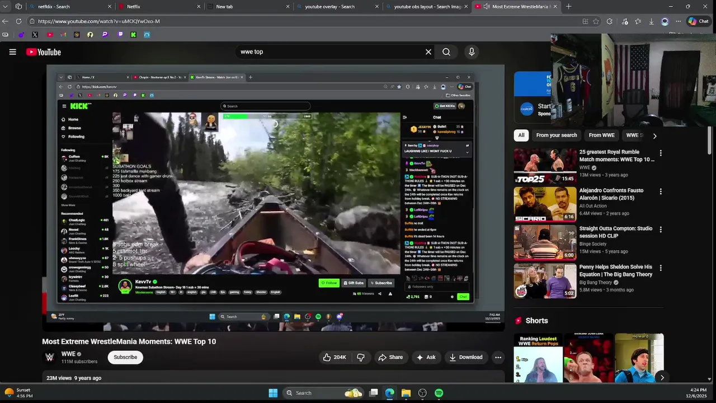The width and height of the screenshot is (716, 403).
Task: Show more filter chips with right arrow
Action: pos(654,135)
